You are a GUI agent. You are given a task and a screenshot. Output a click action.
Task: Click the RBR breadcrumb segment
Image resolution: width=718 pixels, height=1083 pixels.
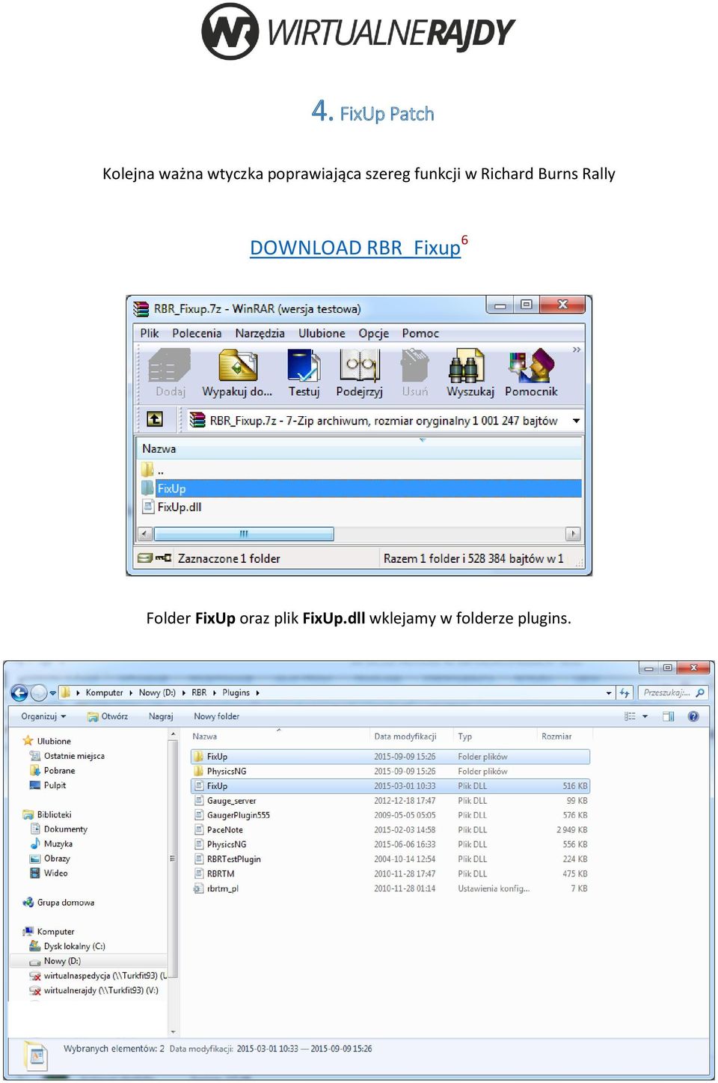click(199, 692)
